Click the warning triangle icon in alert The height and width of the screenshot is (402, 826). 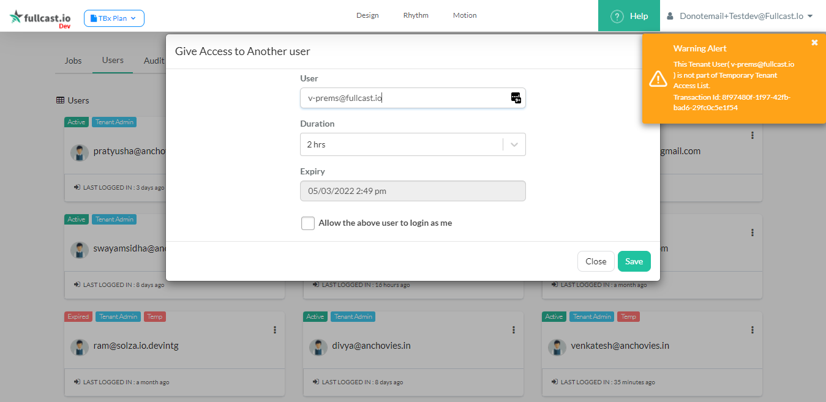point(658,78)
